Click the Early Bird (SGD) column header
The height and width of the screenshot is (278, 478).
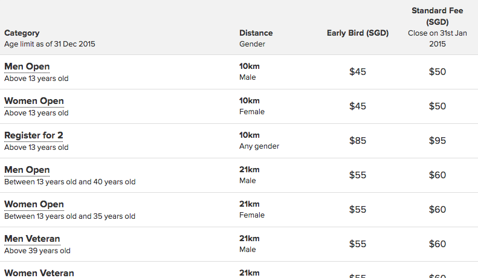click(358, 33)
